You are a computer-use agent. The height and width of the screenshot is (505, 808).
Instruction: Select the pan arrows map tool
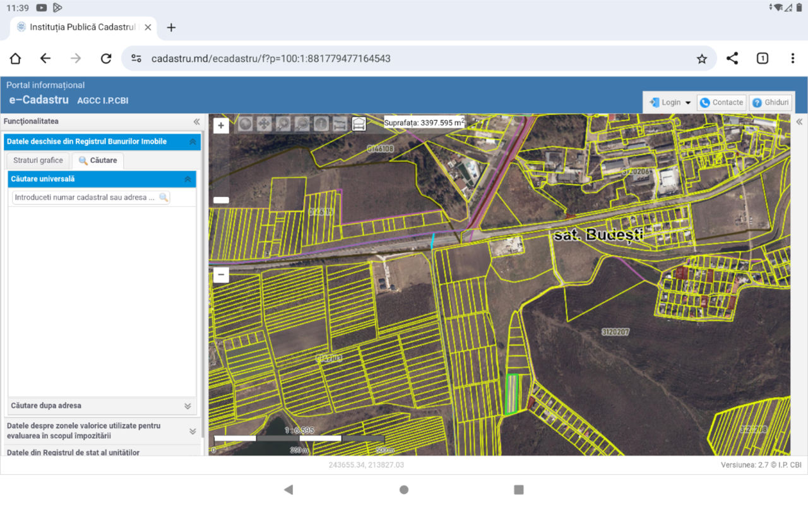tap(264, 124)
